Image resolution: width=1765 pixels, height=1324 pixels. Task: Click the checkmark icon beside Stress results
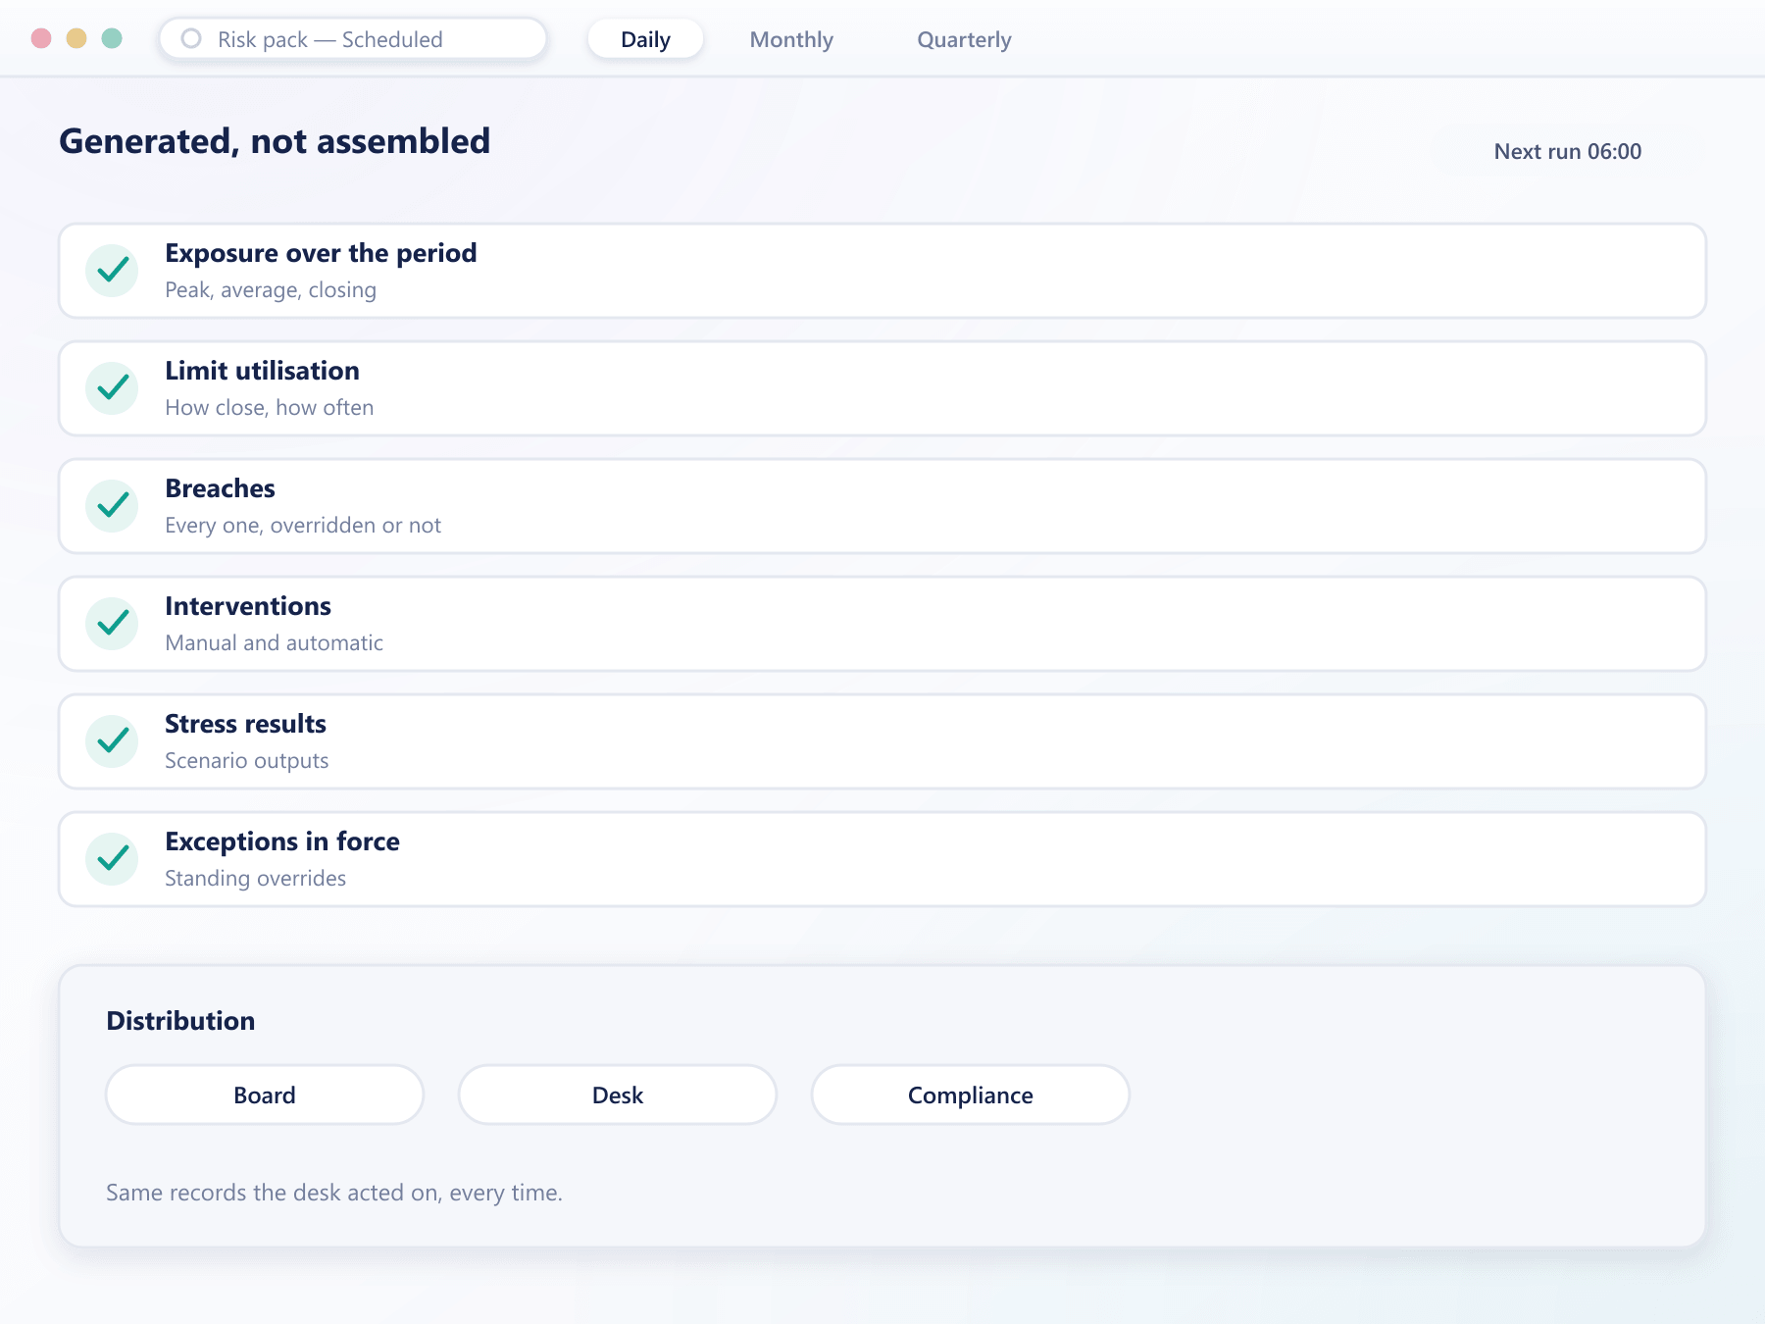pyautogui.click(x=113, y=741)
